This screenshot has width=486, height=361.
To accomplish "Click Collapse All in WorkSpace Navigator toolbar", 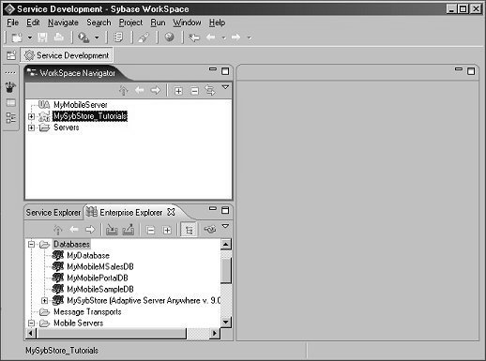I will point(194,91).
